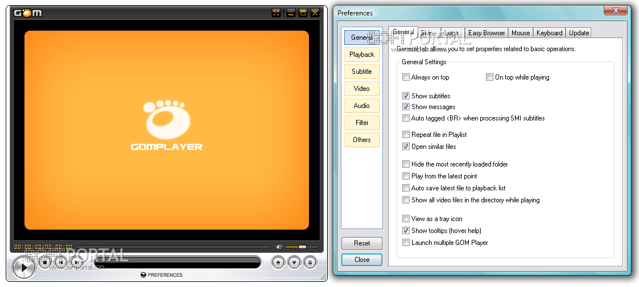Open the Others preferences category
The height and width of the screenshot is (287, 639).
(x=361, y=140)
